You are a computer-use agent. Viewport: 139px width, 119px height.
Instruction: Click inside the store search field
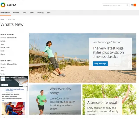pos(116,5)
